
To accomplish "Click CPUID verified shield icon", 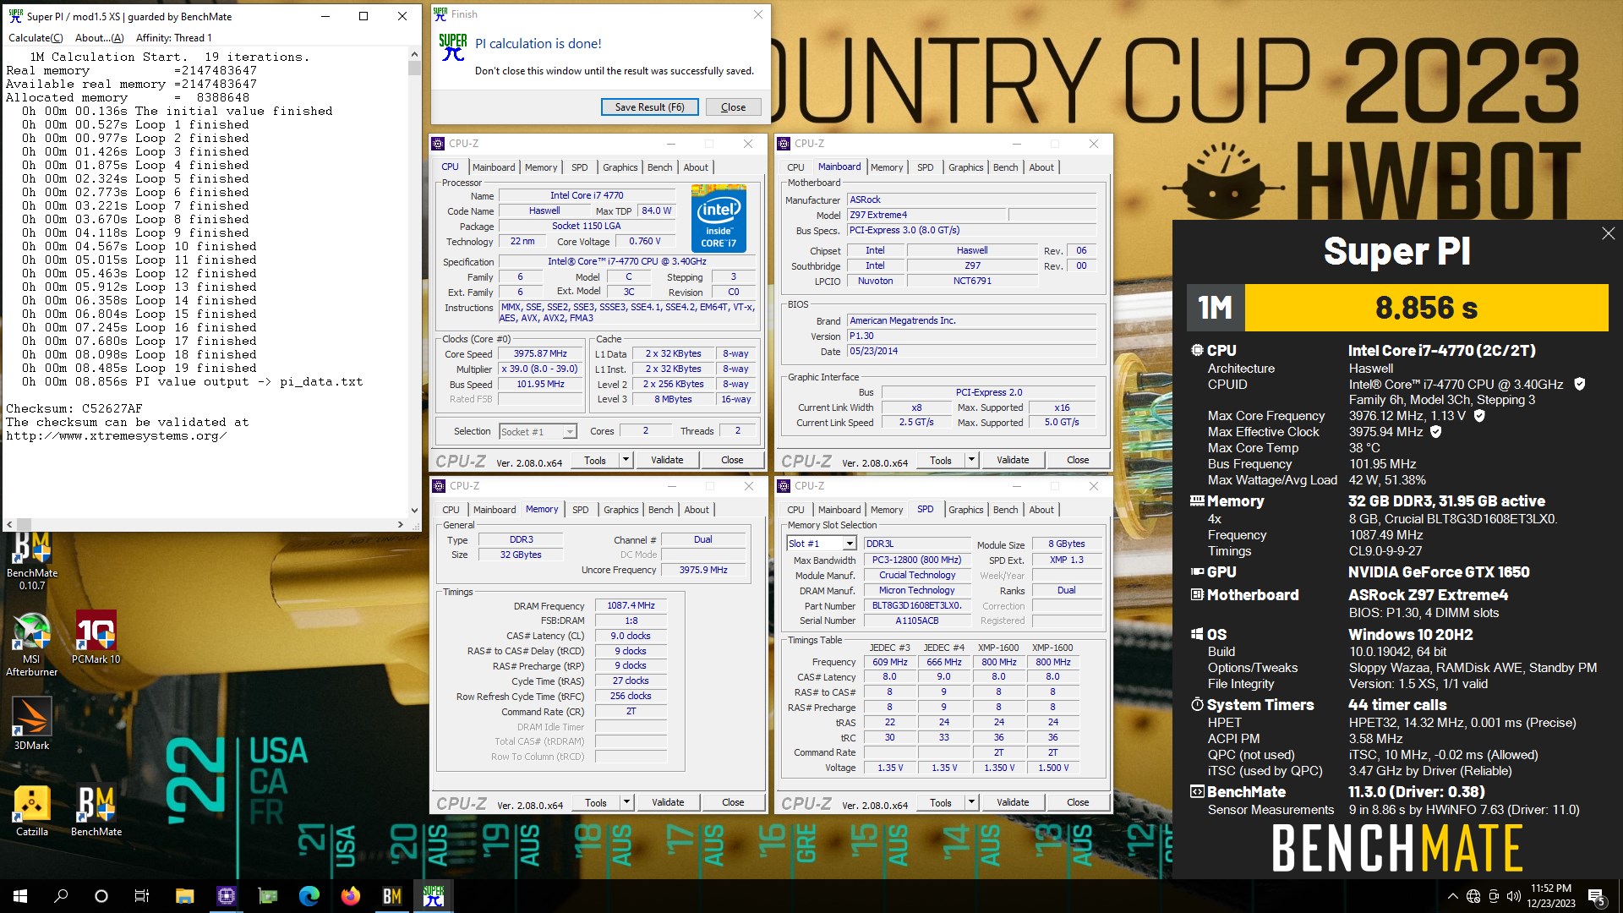I will (x=1579, y=384).
